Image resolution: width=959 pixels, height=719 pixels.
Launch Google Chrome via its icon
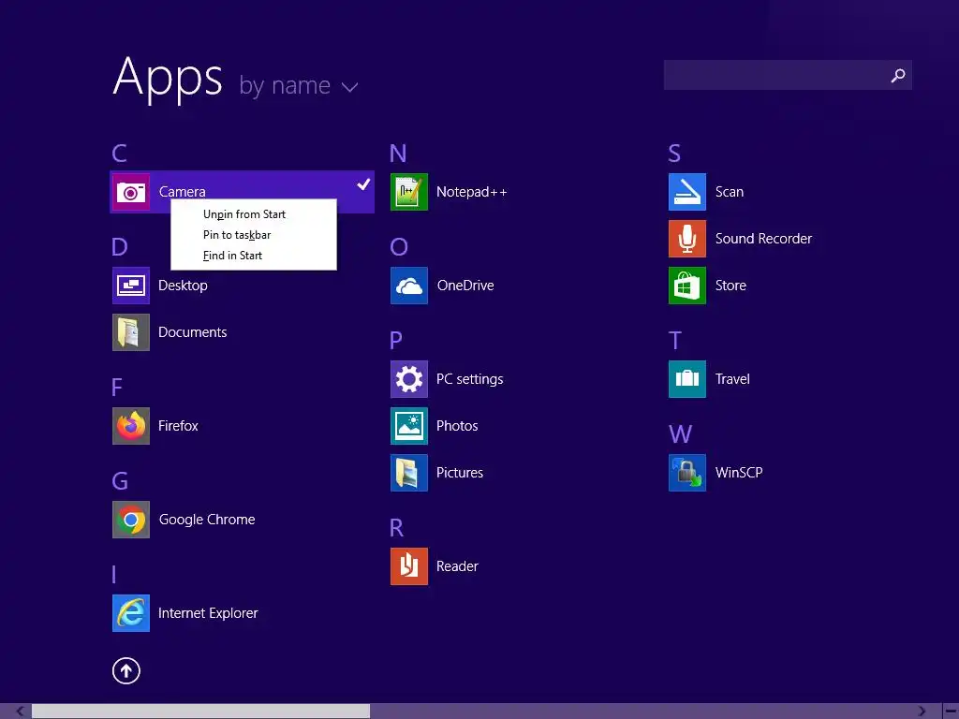(131, 520)
